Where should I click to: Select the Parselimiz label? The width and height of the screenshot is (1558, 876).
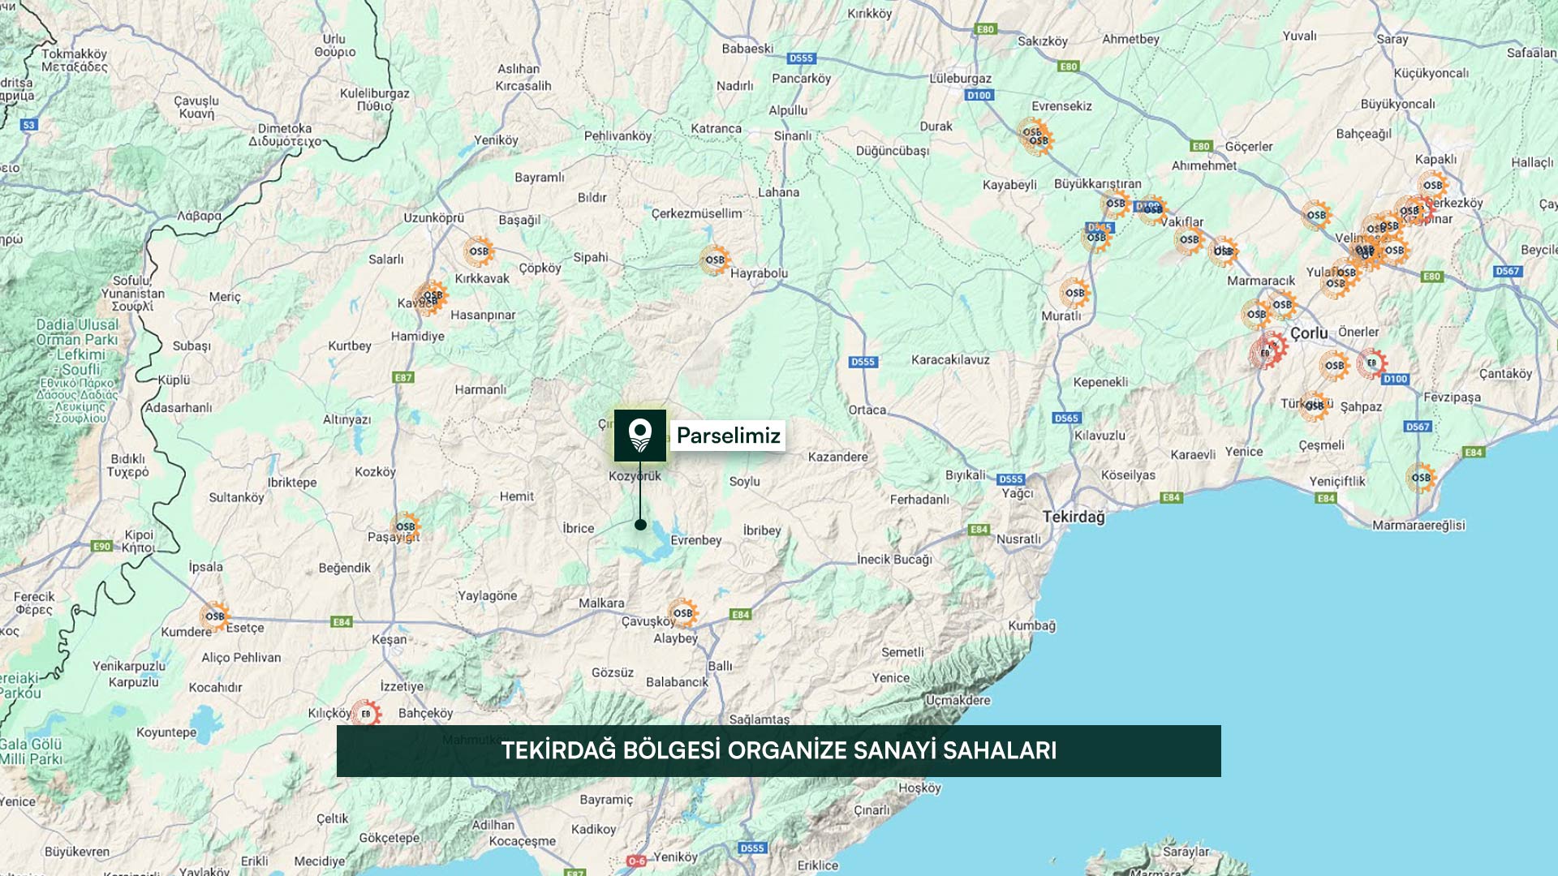coord(728,436)
